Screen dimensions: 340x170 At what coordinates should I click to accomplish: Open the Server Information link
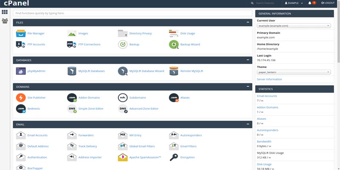pos(269,79)
